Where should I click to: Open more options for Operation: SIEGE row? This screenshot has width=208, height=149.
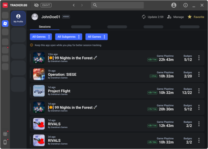point(199,74)
